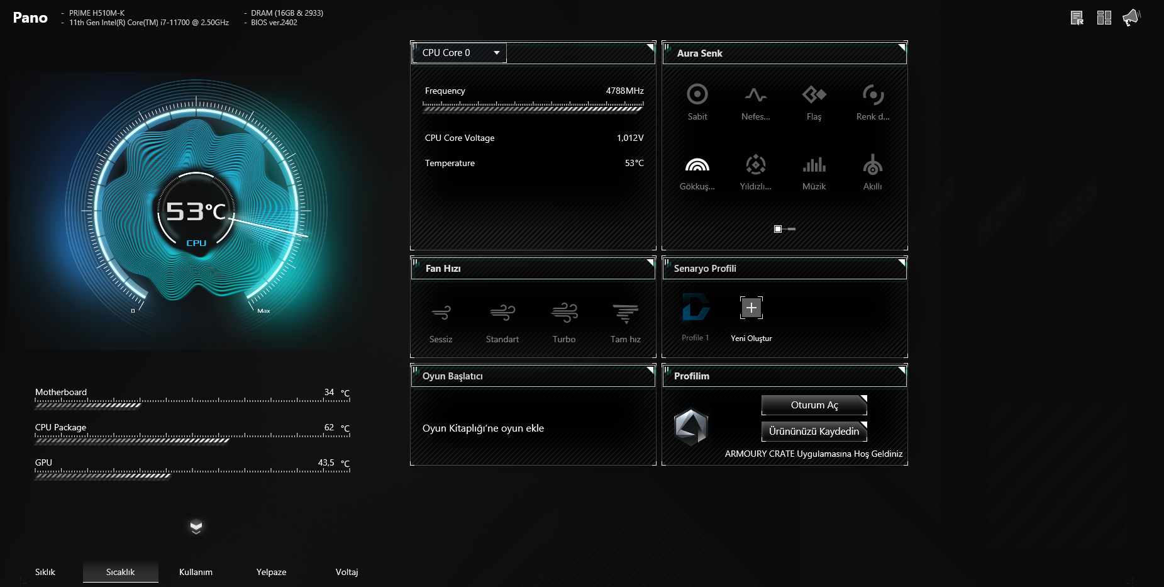Screen dimensions: 1164x587
Task: Expand the sensor list chevron below GPU
Action: pos(196,527)
